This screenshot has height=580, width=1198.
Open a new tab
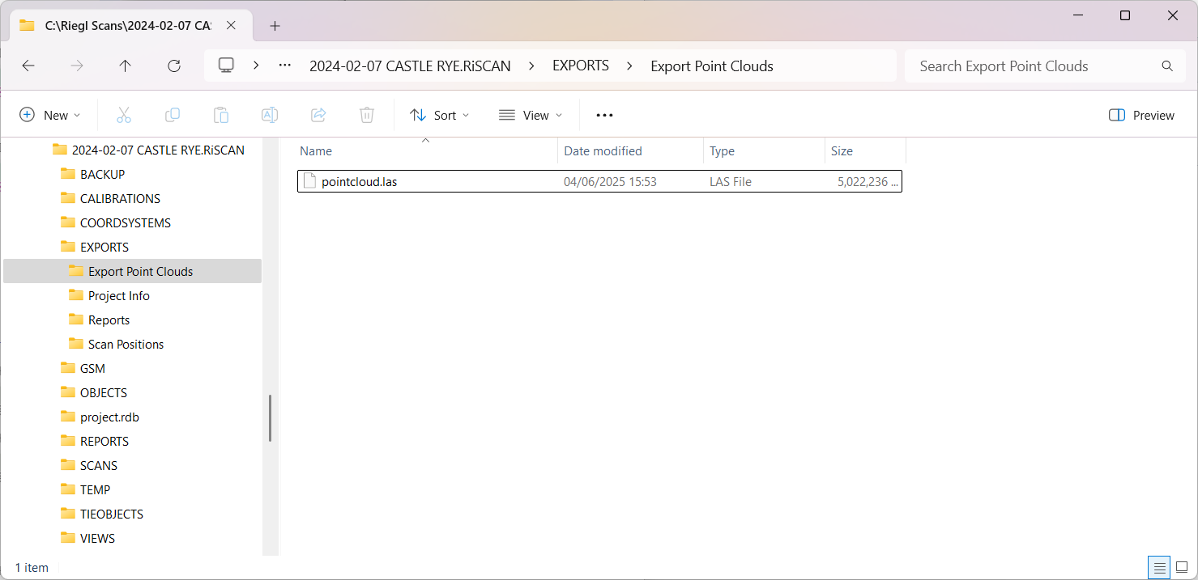tap(275, 26)
